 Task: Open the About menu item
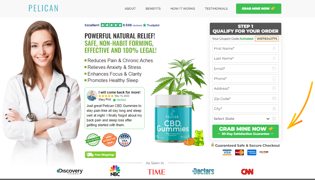130,9
